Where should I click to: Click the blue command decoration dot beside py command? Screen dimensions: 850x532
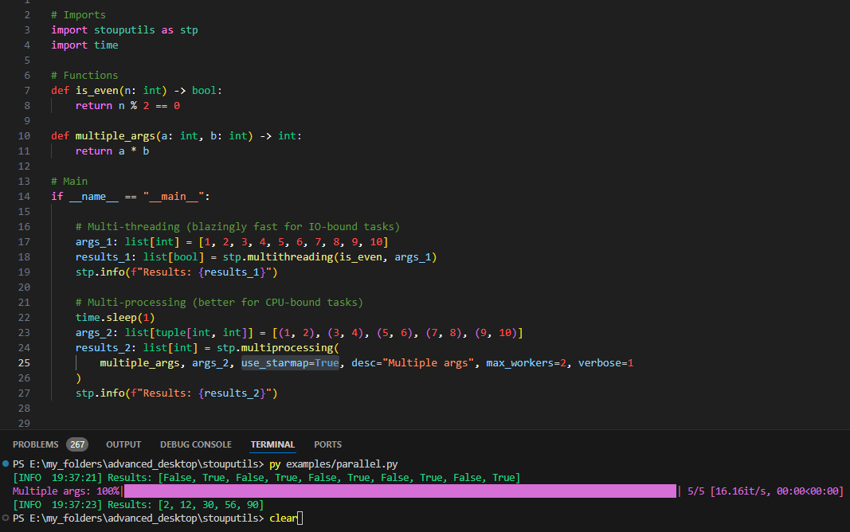(x=6, y=464)
